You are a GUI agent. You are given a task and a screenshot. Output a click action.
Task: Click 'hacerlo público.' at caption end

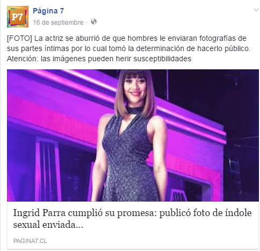(x=224, y=48)
